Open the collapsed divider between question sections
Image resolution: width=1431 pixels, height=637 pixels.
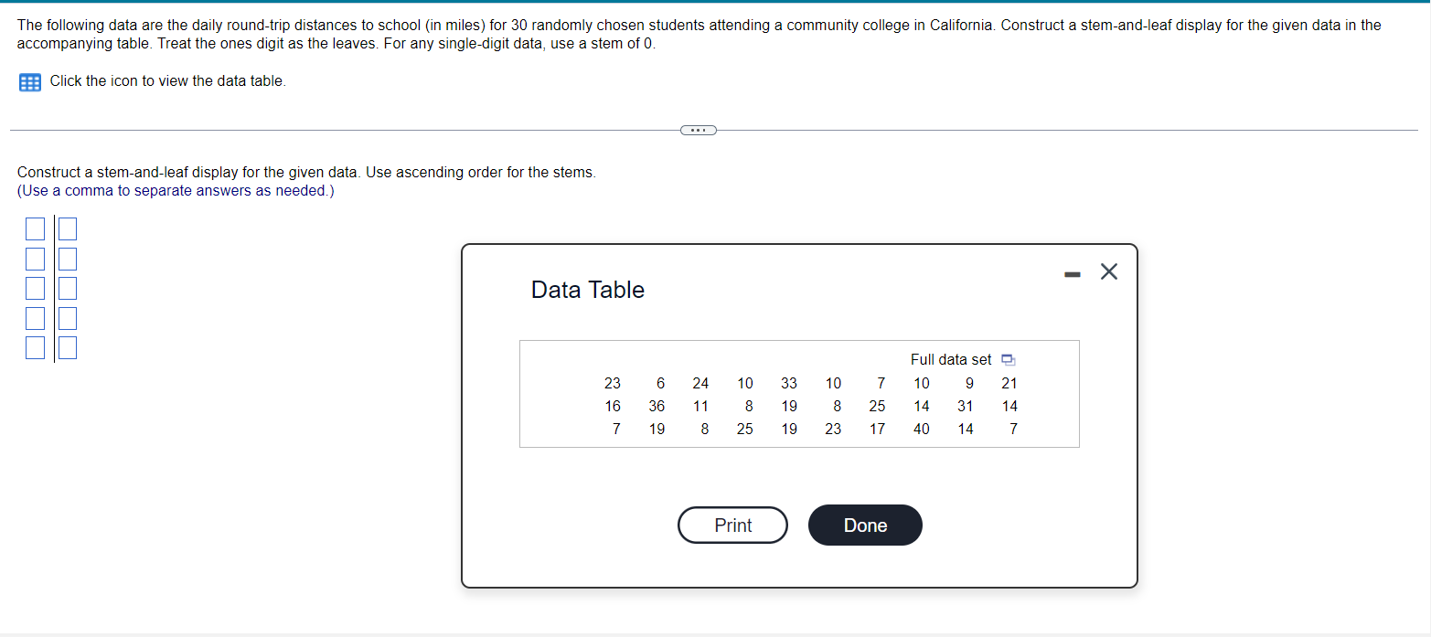tap(698, 130)
